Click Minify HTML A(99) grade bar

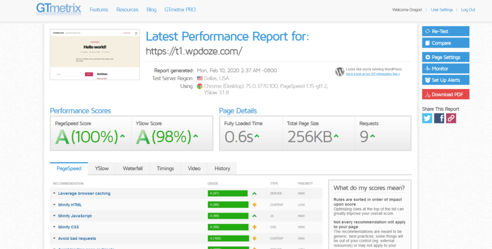[228, 205]
